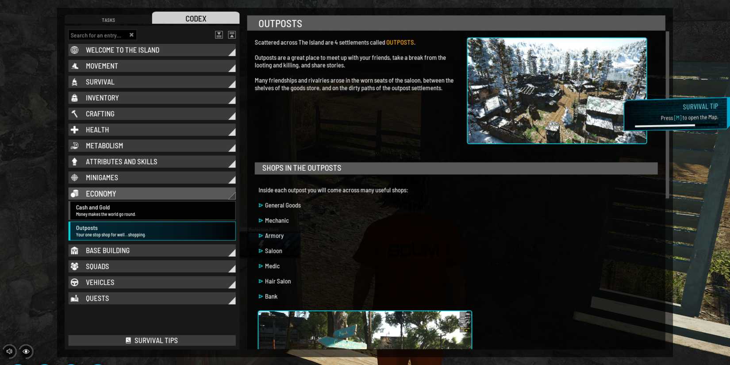
Task: Click the backpack icon next to Inventory
Action: 75,98
